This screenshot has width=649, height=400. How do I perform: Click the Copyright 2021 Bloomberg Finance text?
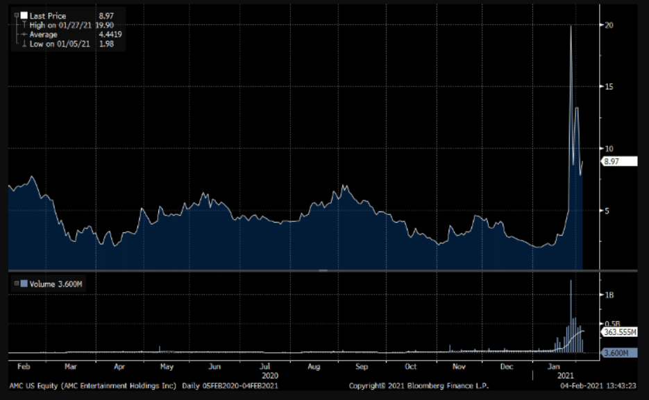(419, 386)
